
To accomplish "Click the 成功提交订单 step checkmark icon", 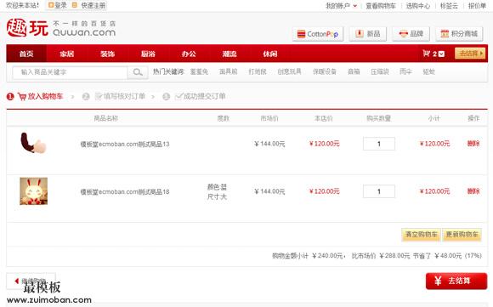I will [178, 96].
